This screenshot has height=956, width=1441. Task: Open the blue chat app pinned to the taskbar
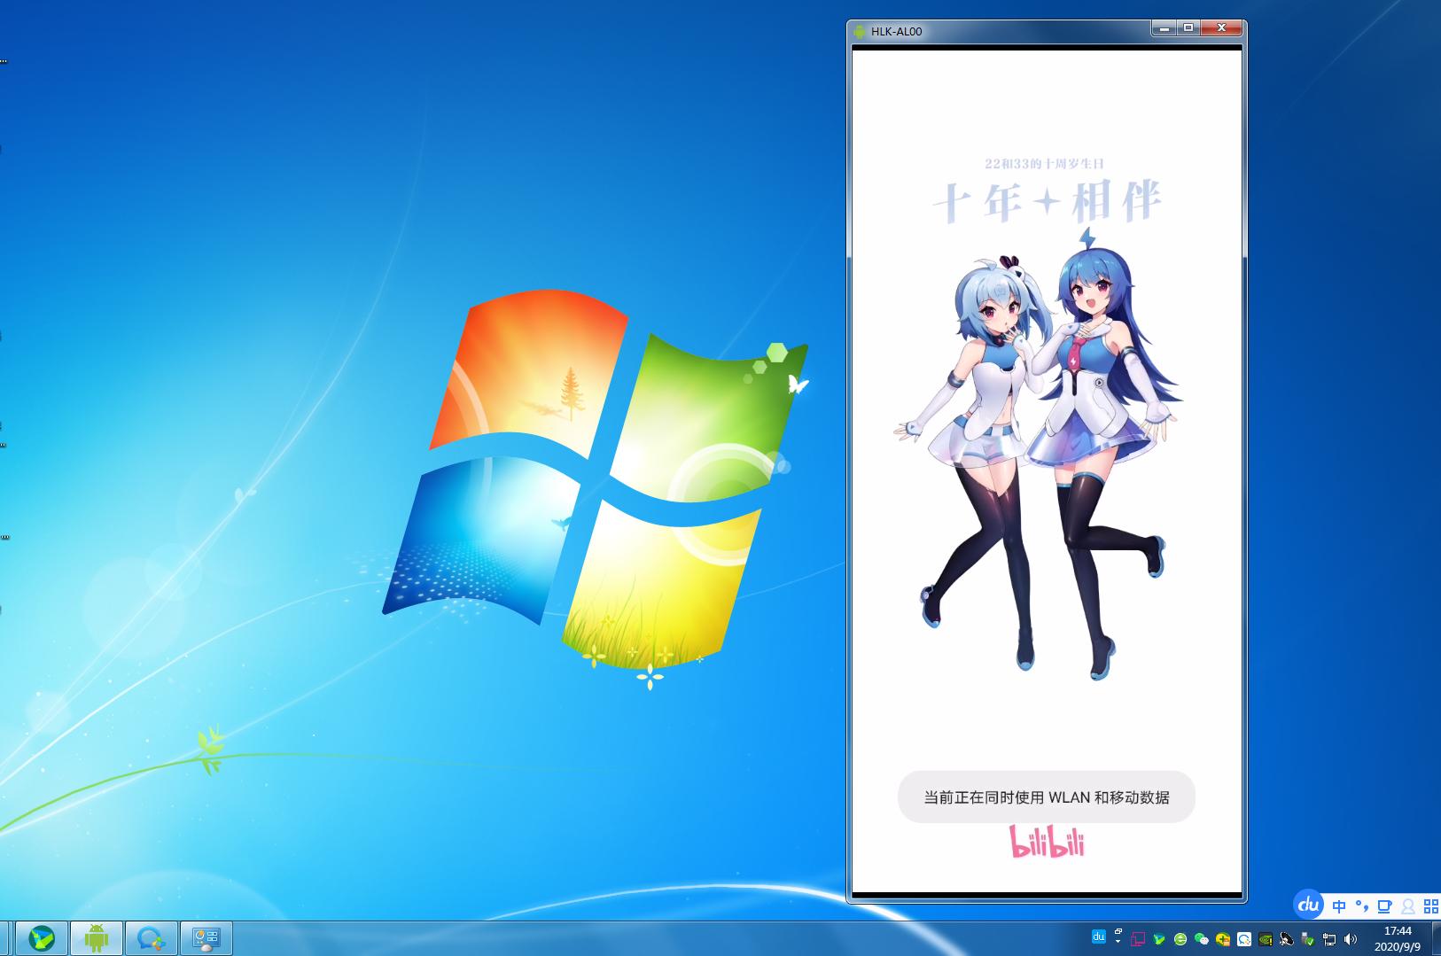point(151,937)
